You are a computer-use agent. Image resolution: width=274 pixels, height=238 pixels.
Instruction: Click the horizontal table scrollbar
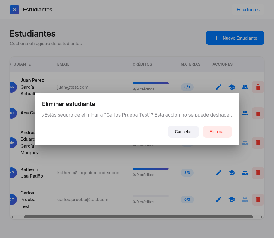pos(138,217)
